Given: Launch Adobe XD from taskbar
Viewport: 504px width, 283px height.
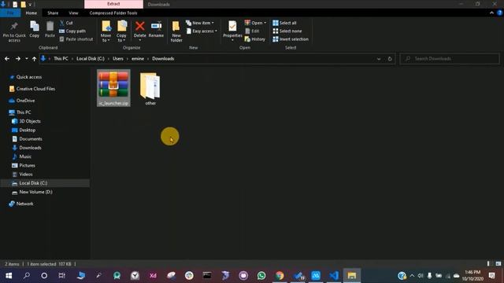Looking at the screenshot, I should (153, 275).
